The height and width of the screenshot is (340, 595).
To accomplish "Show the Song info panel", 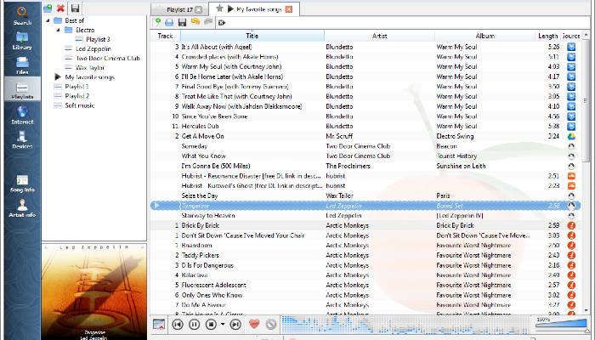I will tap(22, 184).
